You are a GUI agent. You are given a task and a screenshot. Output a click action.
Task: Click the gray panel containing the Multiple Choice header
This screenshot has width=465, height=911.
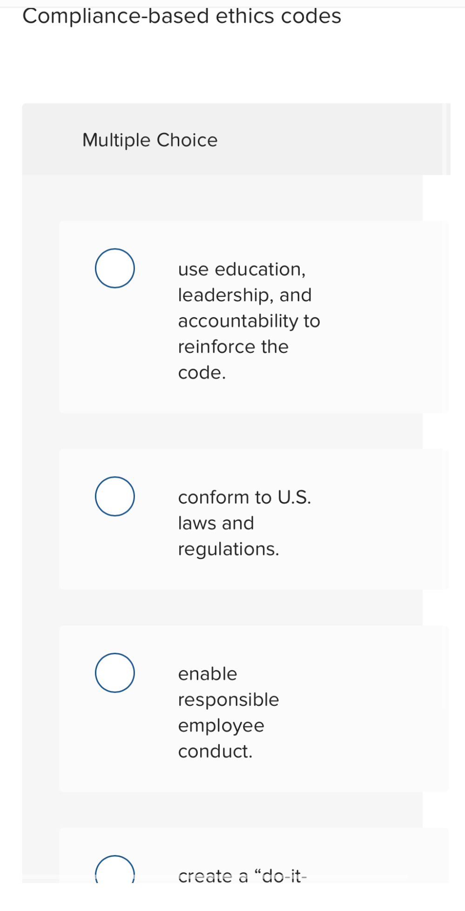coord(326,138)
